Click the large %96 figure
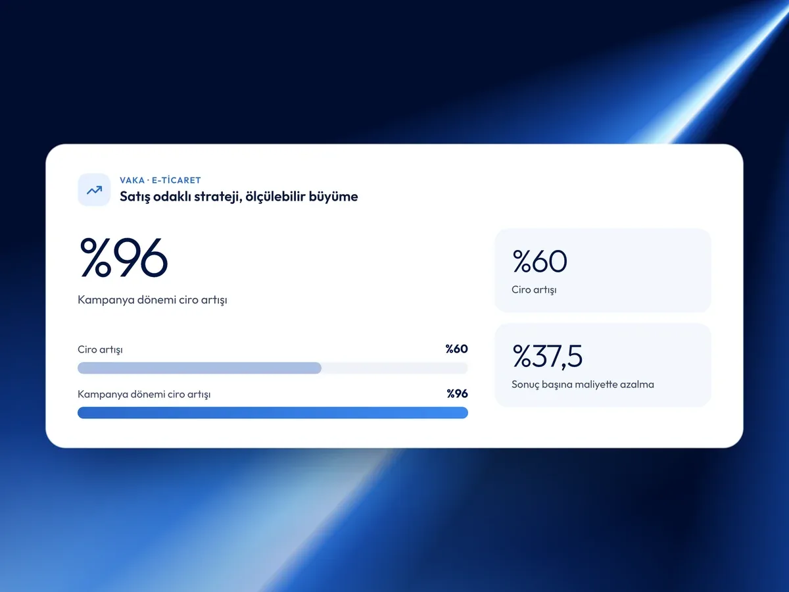789x592 pixels. tap(124, 257)
